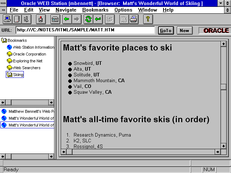
Task: Click the page's vertical scrollbar thumb
Action: [x=223, y=87]
